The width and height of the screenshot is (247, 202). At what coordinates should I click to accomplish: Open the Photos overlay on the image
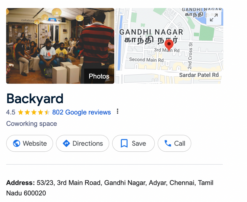pyautogui.click(x=99, y=76)
